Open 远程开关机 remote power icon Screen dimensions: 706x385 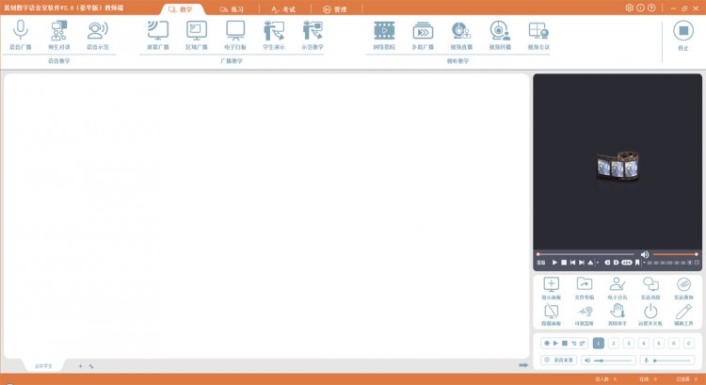(x=650, y=313)
